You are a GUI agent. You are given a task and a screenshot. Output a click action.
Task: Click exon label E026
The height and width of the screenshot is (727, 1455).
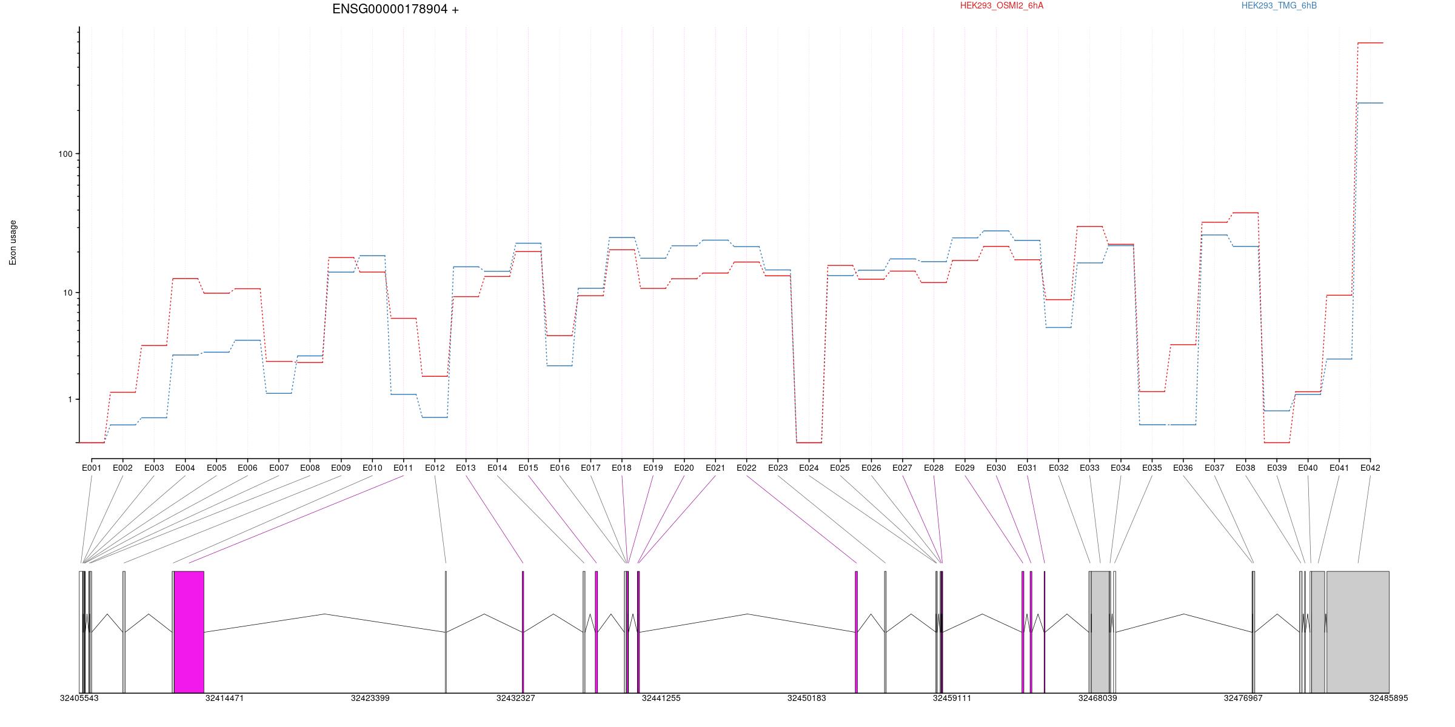[871, 468]
